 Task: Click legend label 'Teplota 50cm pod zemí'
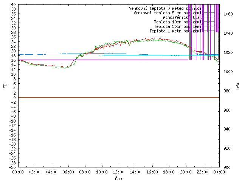coord(178,26)
